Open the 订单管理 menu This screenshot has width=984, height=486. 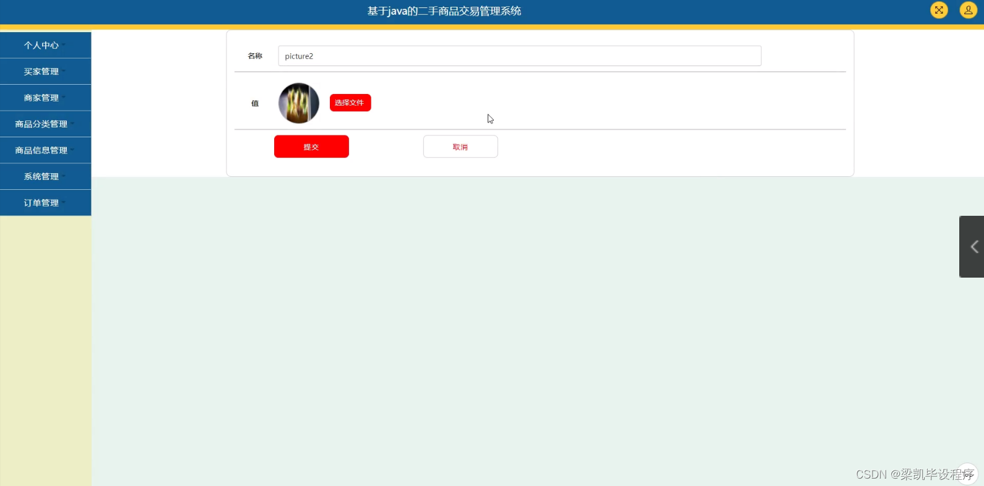tap(45, 203)
